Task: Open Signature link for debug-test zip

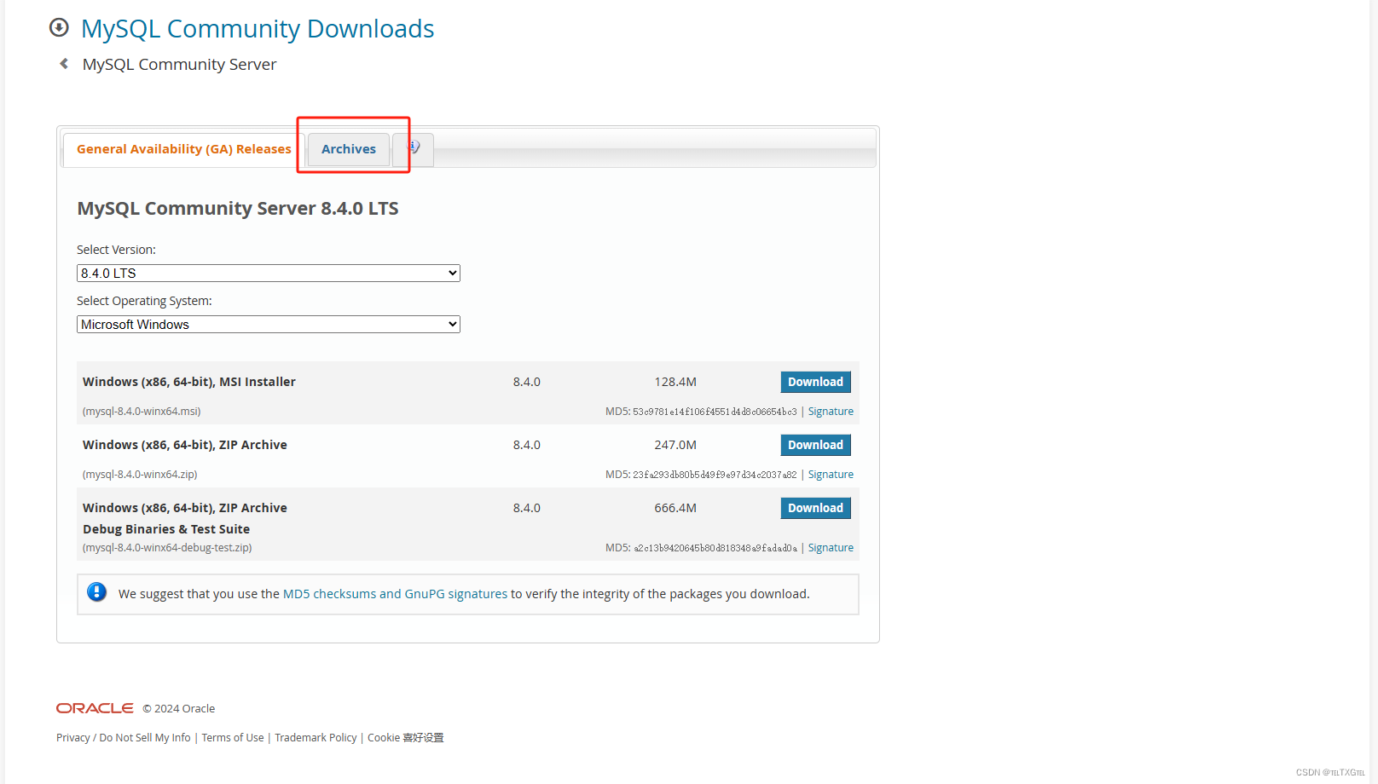Action: pos(831,548)
